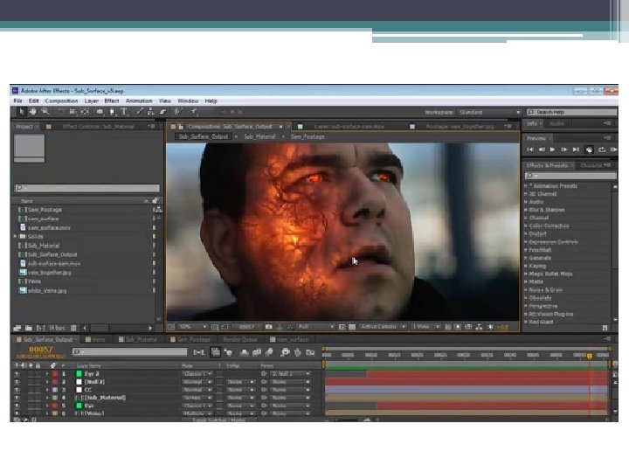Toggle visibility of layer 5 Eye

pos(17,406)
